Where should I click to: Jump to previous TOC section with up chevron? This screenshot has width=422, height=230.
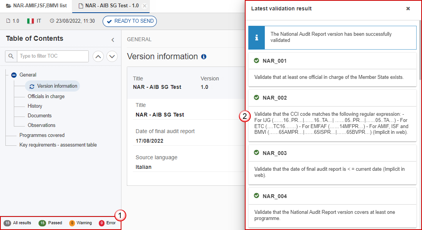pyautogui.click(x=98, y=57)
